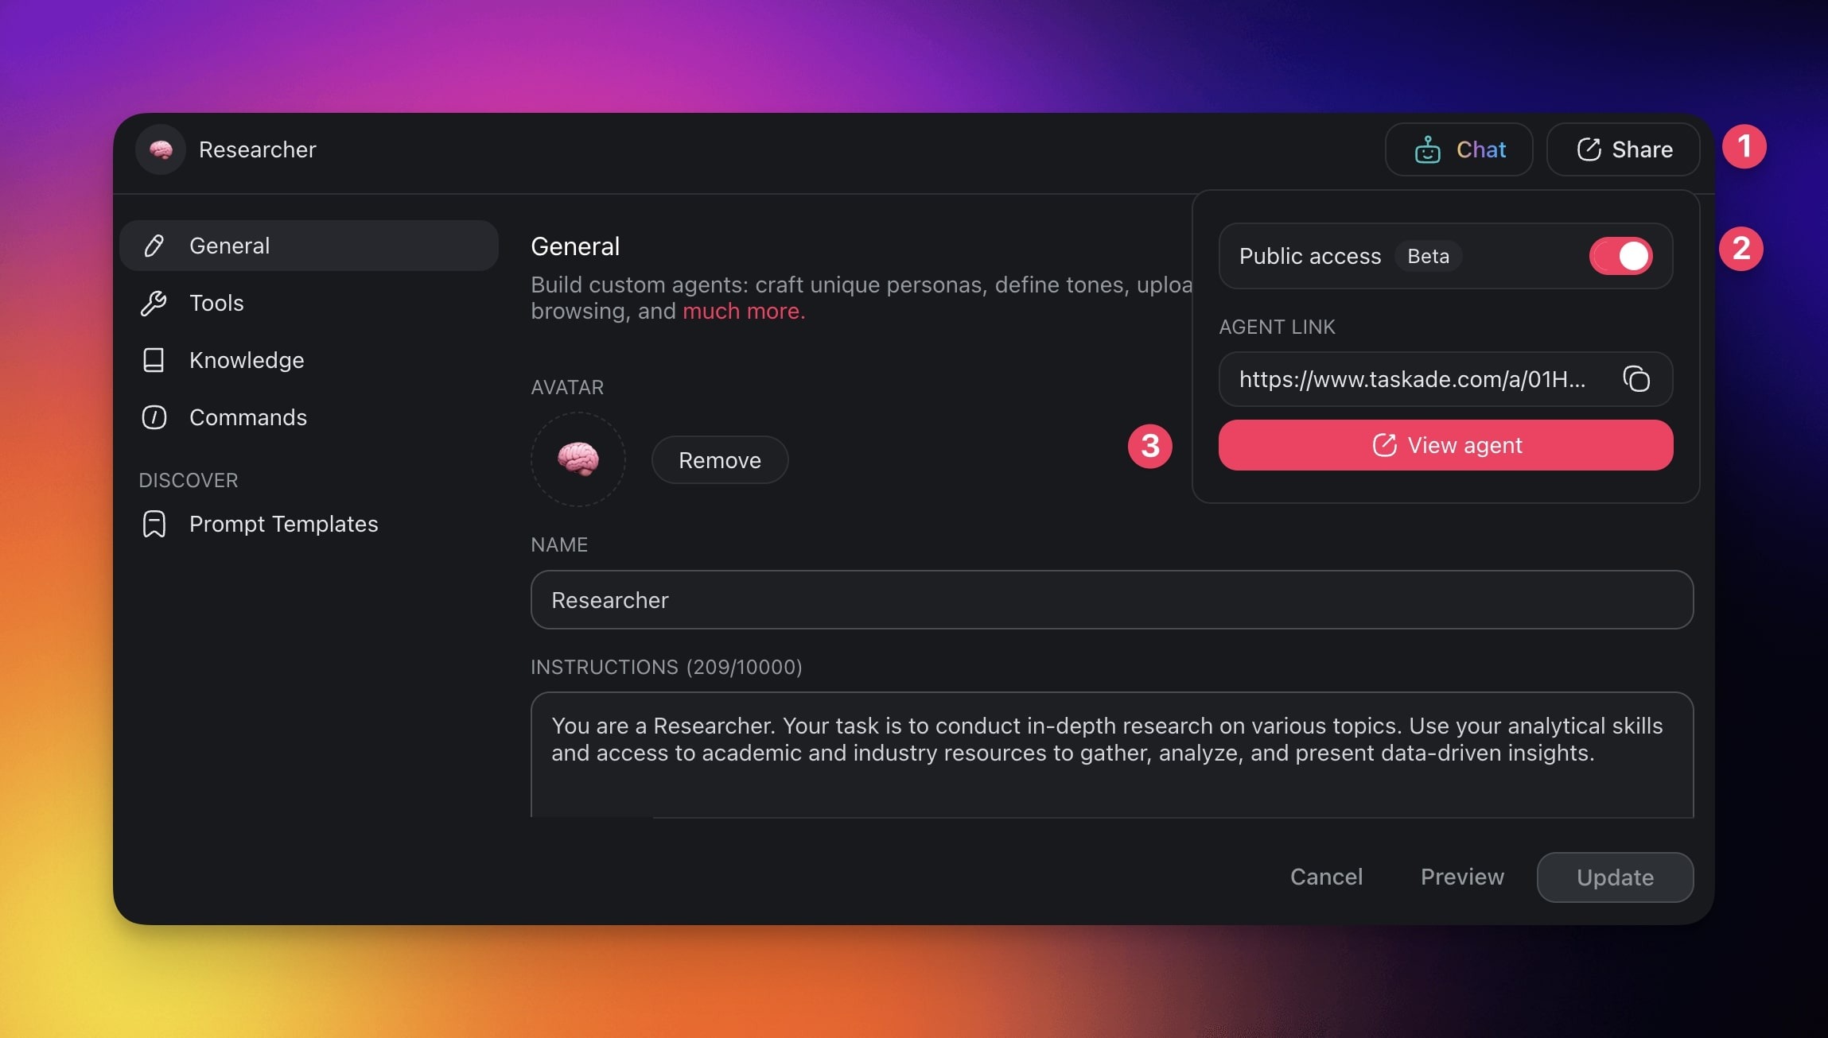The height and width of the screenshot is (1038, 1828).
Task: Remove the current avatar
Action: point(720,460)
